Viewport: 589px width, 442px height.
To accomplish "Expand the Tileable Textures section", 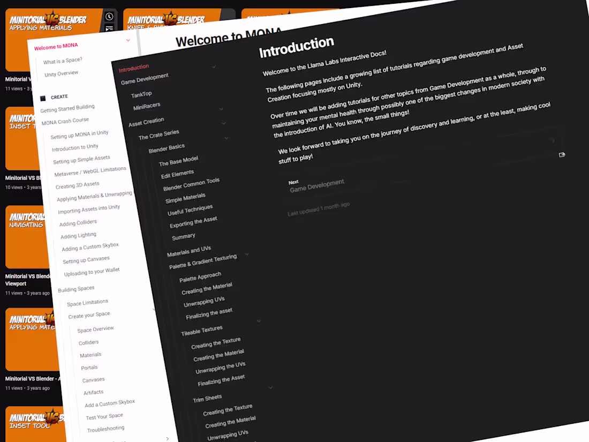I will pyautogui.click(x=259, y=321).
